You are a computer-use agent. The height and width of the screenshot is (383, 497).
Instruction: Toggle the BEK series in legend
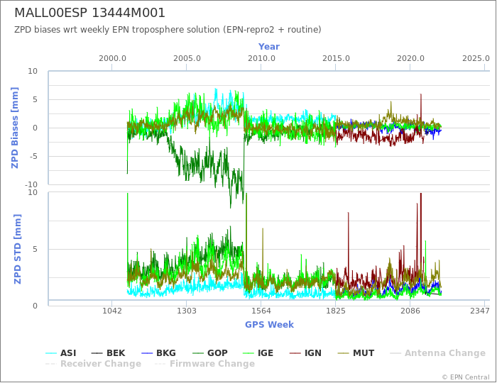tap(108, 353)
